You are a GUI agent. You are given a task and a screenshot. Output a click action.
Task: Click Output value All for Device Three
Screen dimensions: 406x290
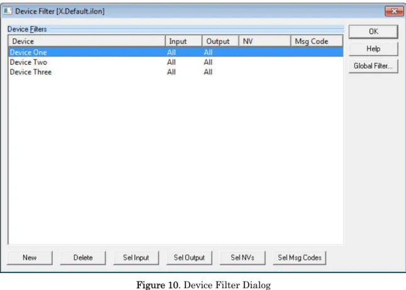pyautogui.click(x=208, y=72)
